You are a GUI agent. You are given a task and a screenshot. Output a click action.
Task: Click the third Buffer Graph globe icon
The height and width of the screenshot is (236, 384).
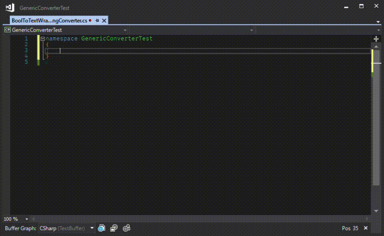[x=126, y=228]
